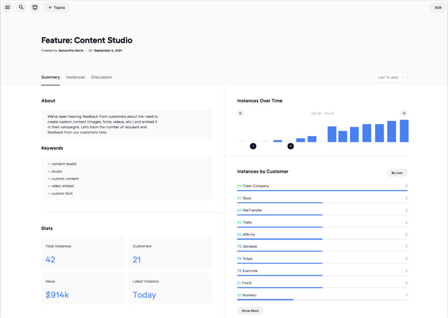The image size is (448, 318).
Task: Click timeline marker numbered 1
Action: coord(253,146)
